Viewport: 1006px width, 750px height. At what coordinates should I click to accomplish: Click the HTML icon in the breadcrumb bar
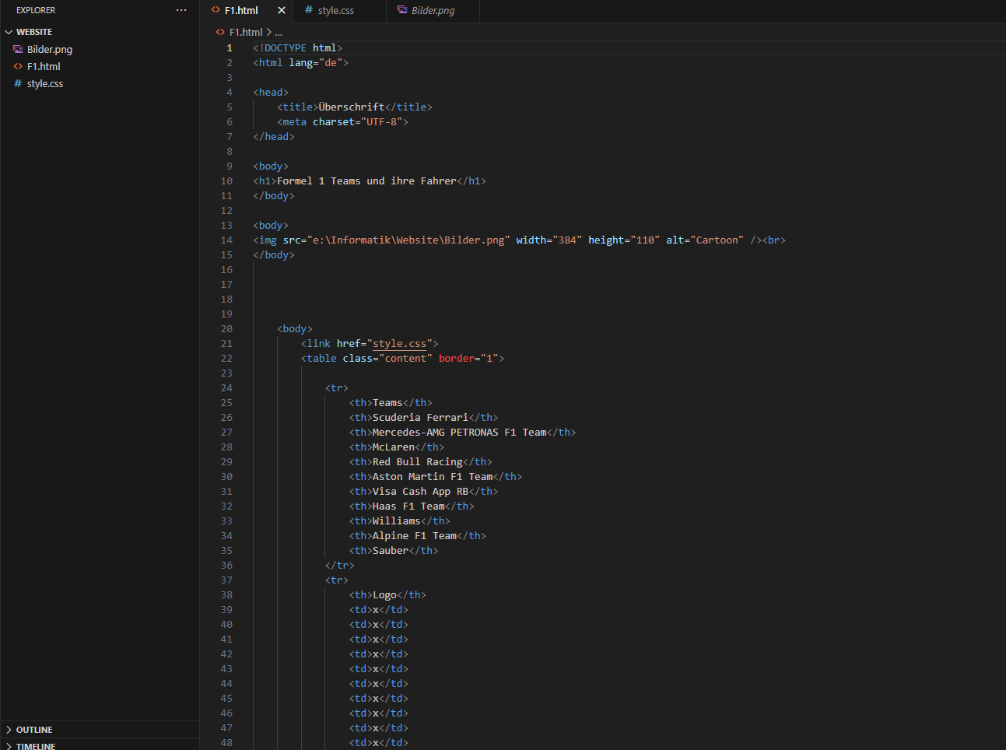pos(219,32)
